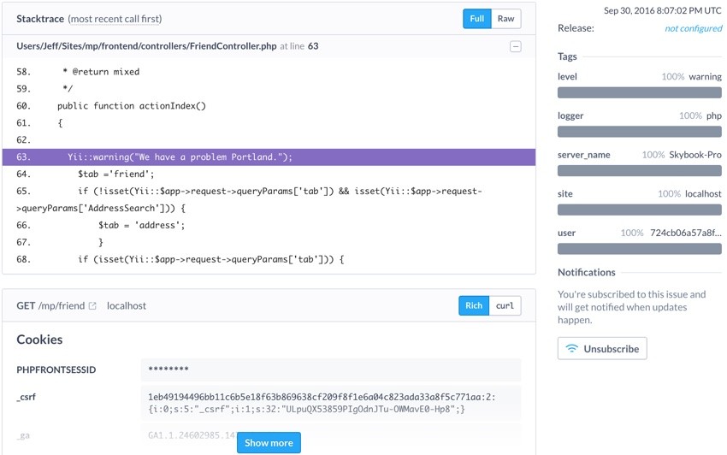Click the GET /mp/friend request URL

(50, 305)
